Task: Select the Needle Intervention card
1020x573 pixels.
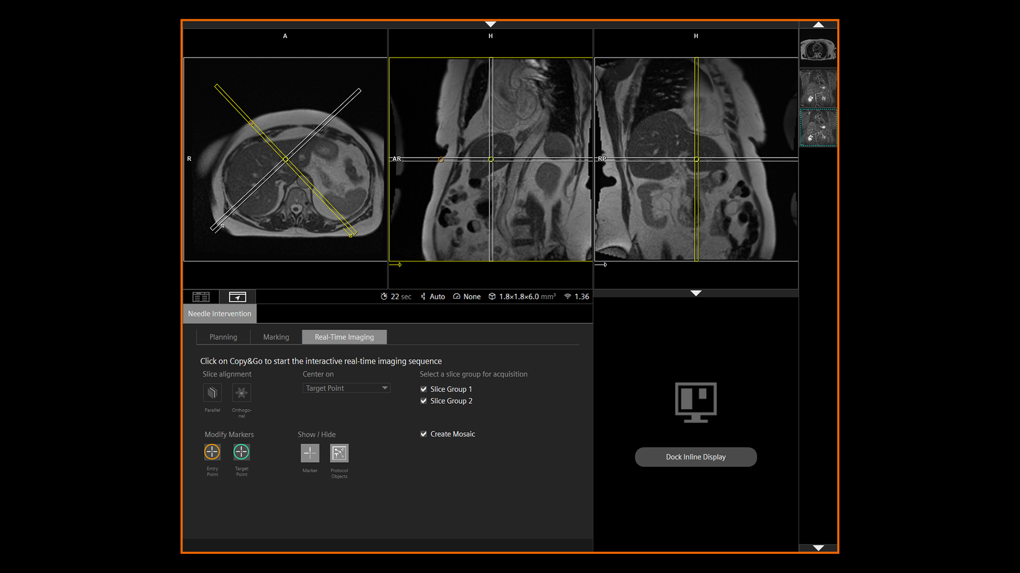Action: point(219,314)
